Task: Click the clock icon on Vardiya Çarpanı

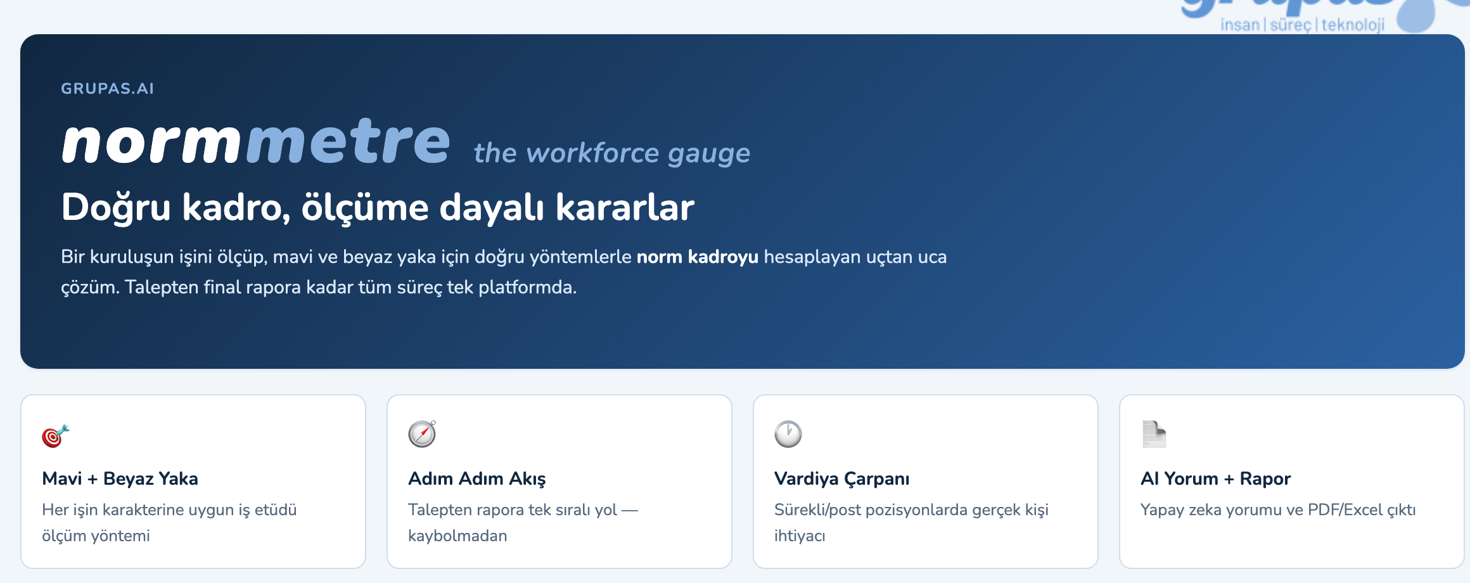Action: click(x=788, y=434)
